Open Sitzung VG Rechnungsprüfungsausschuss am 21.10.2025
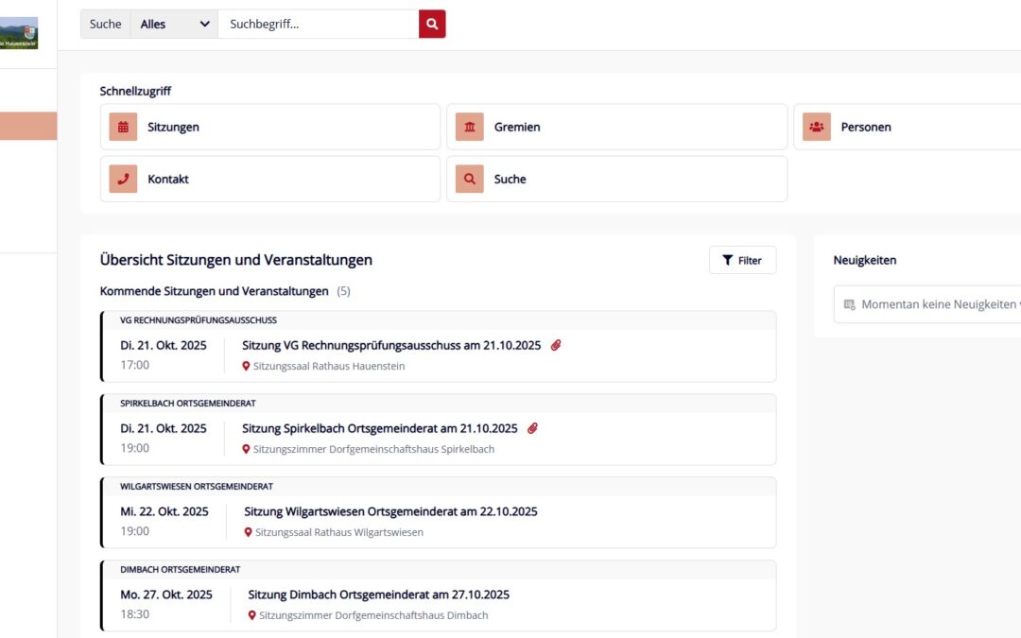The image size is (1021, 638). tap(391, 346)
